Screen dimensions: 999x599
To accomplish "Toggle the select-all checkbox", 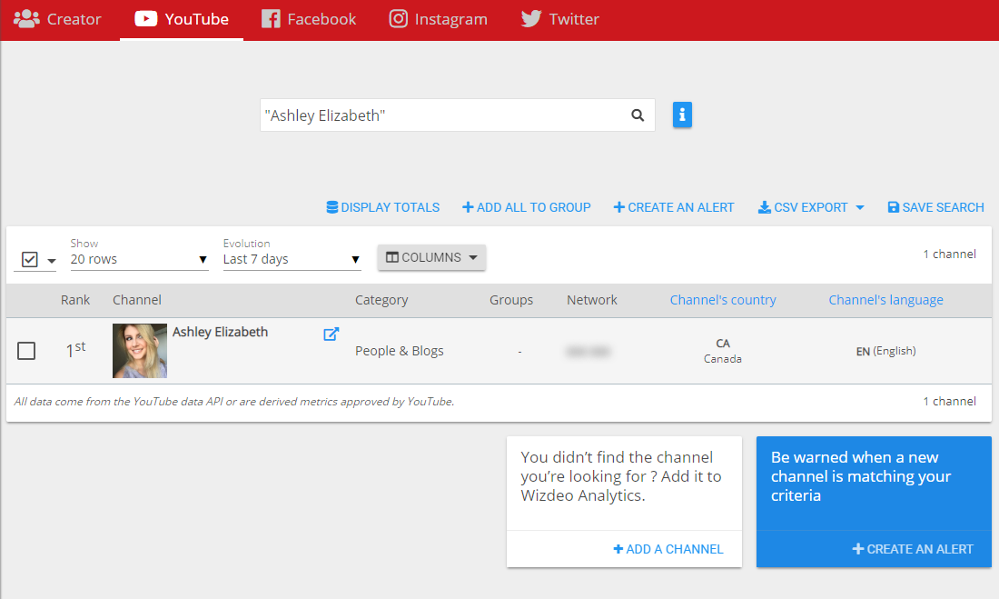I will [29, 260].
